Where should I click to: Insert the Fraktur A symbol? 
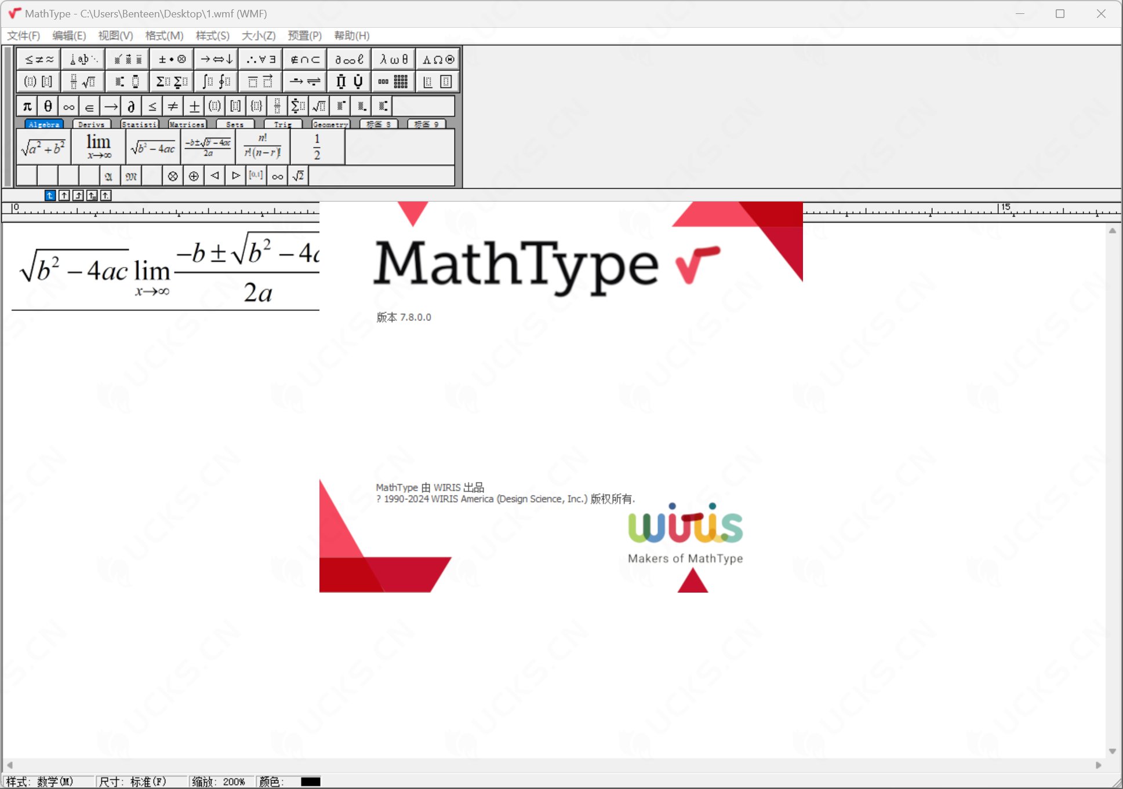click(x=110, y=176)
